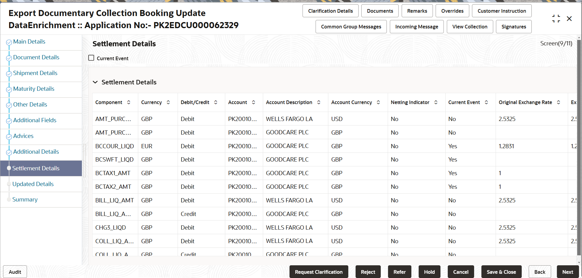
Task: Sort by Debit/Credit column arrows
Action: point(216,102)
